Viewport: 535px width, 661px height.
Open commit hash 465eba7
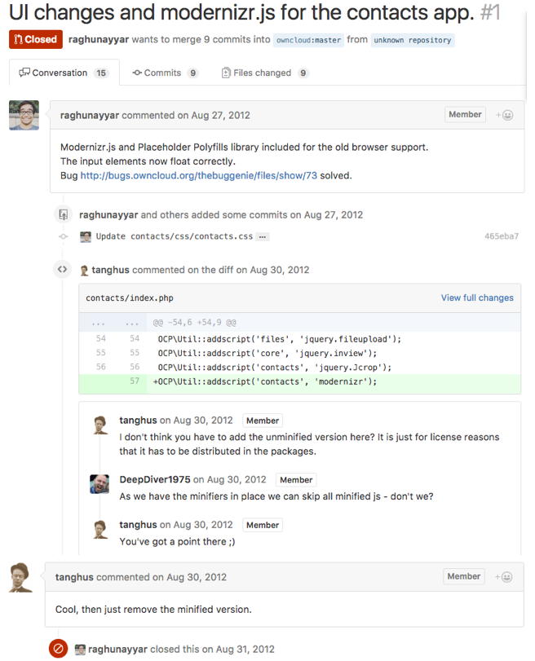pos(501,236)
